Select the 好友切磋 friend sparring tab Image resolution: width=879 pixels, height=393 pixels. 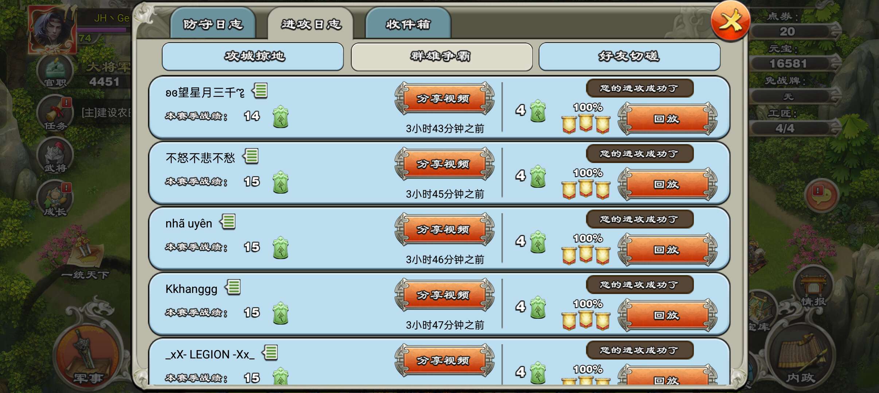pos(629,56)
